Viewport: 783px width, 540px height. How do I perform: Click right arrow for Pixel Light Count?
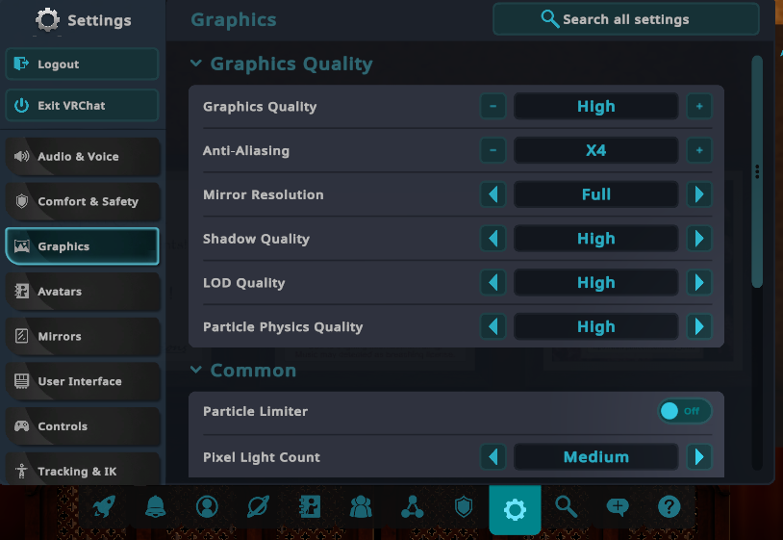click(699, 456)
